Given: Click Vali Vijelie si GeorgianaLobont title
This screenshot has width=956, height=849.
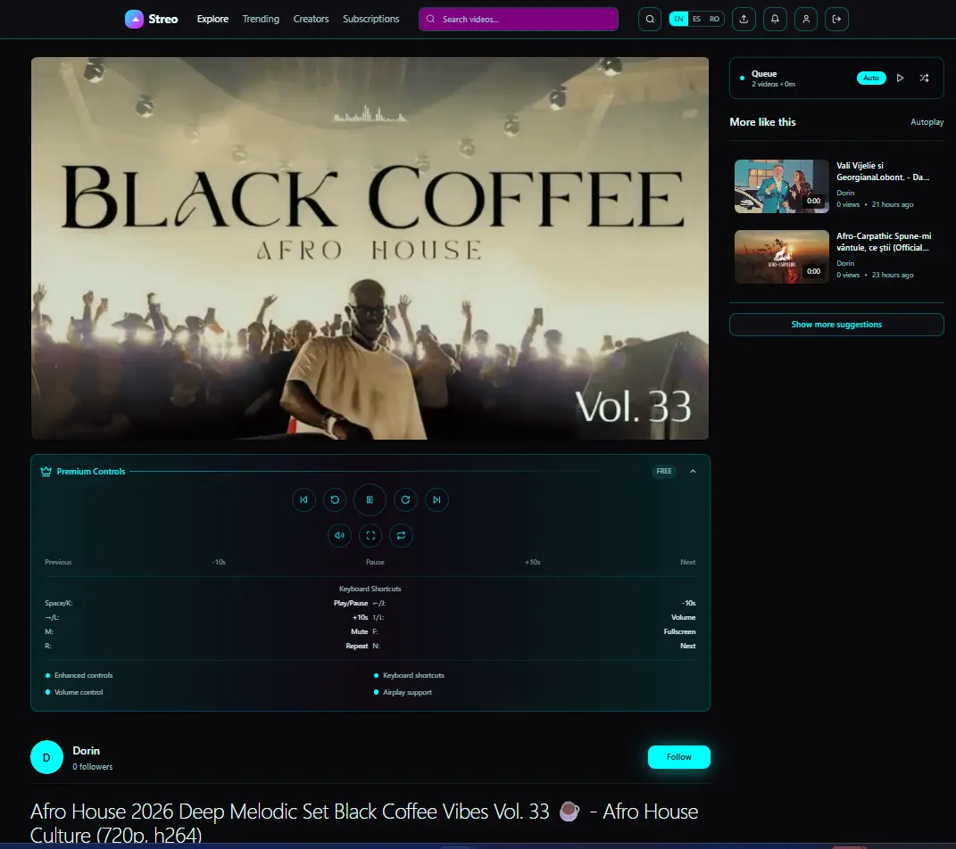Looking at the screenshot, I should tap(883, 171).
